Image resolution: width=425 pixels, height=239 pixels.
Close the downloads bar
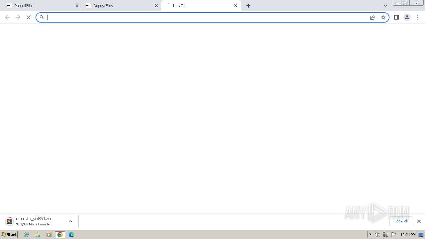tap(419, 221)
